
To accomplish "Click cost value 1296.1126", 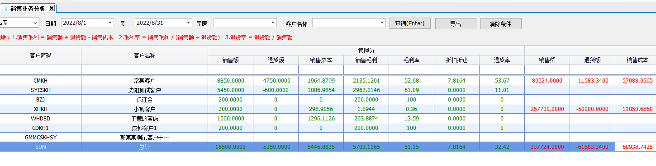I will pos(321,118).
